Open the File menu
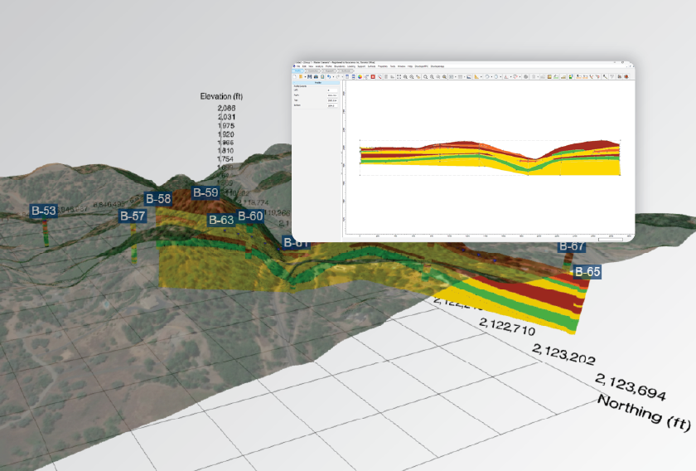The height and width of the screenshot is (471, 696). (x=298, y=66)
